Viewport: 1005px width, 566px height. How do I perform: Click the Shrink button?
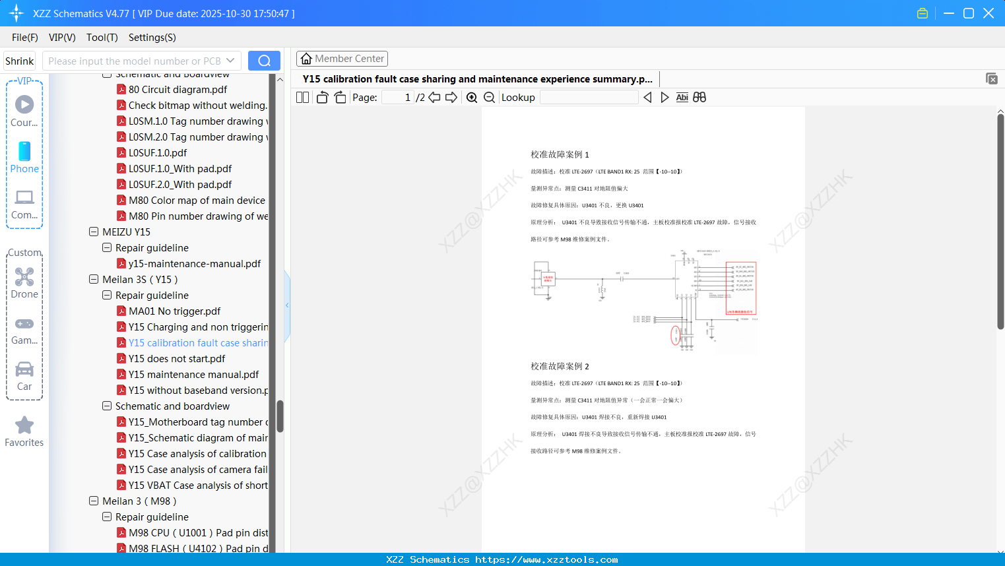pos(19,61)
